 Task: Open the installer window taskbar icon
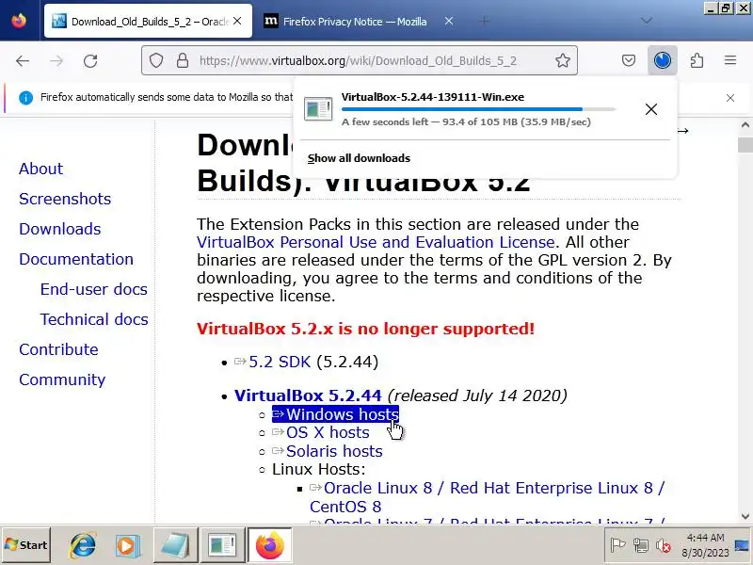pos(222,545)
